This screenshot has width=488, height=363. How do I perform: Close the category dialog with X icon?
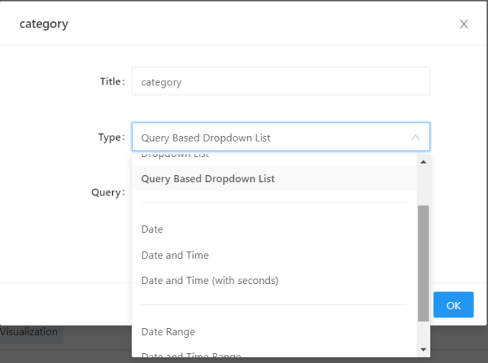464,24
